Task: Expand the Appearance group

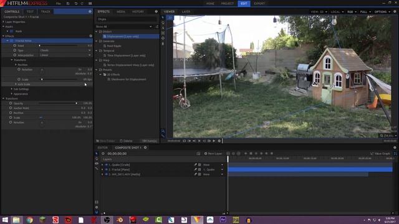Action: pyautogui.click(x=12, y=94)
